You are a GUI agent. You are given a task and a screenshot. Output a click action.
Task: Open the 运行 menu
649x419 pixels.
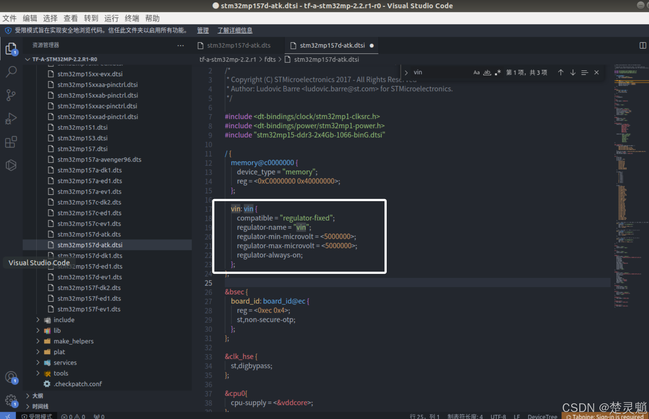[x=112, y=18]
